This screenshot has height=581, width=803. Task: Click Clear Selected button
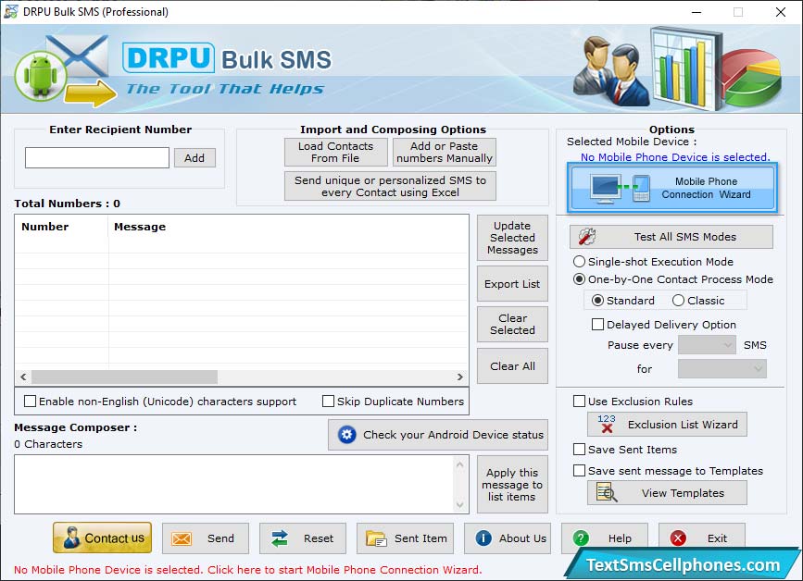pyautogui.click(x=512, y=324)
